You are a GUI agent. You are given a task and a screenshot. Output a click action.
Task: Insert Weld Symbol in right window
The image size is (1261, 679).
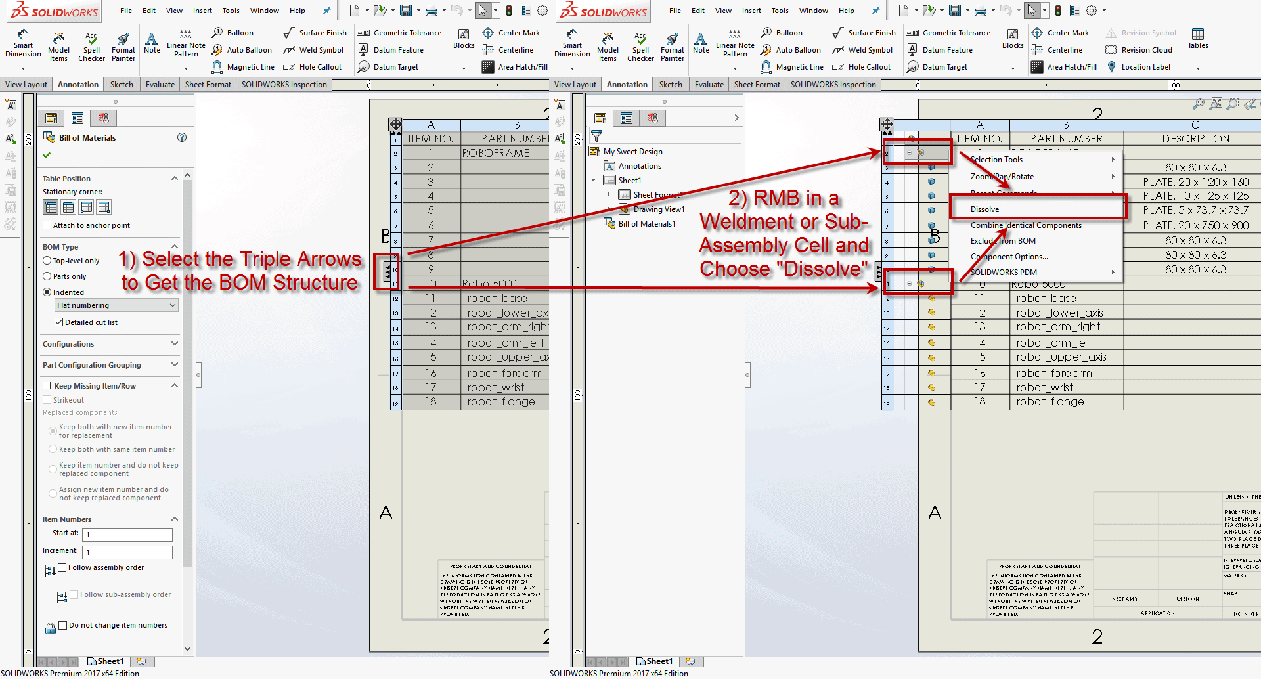pyautogui.click(x=862, y=50)
